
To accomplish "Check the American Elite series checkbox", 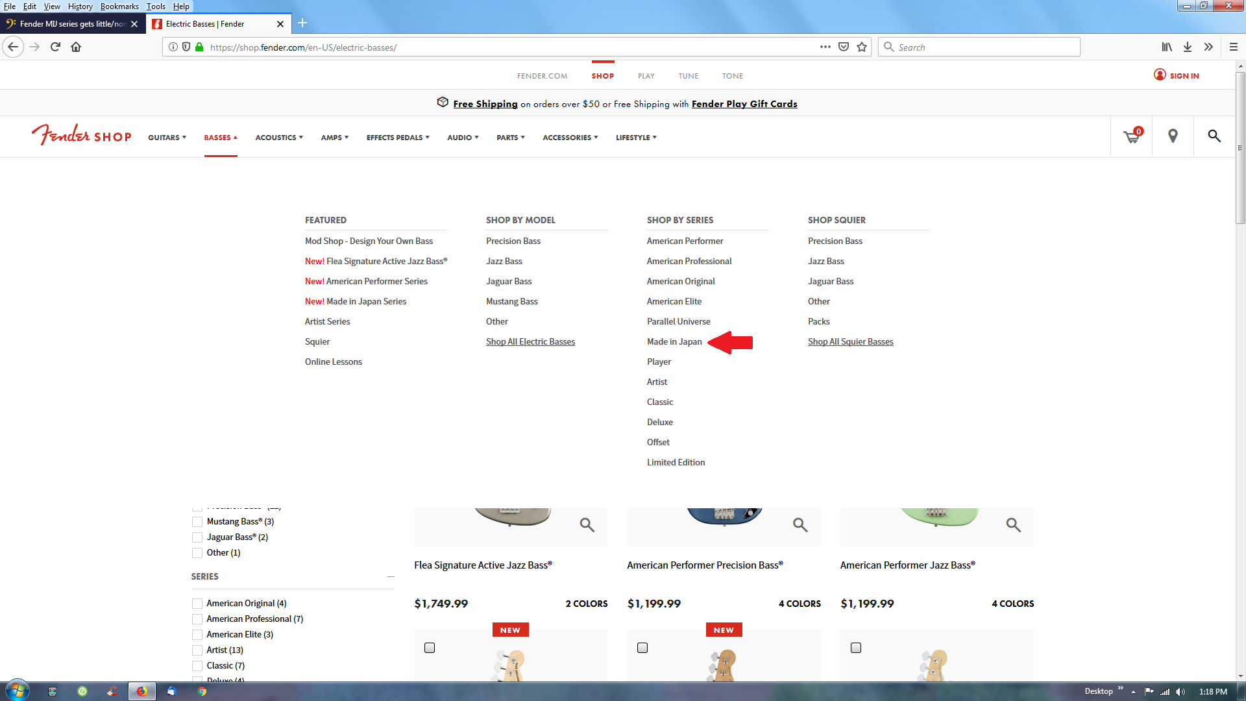I will 197,635.
